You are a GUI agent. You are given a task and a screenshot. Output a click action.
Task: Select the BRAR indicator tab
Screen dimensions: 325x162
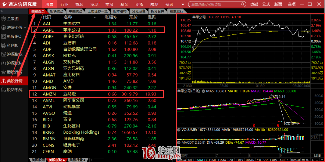251,160
